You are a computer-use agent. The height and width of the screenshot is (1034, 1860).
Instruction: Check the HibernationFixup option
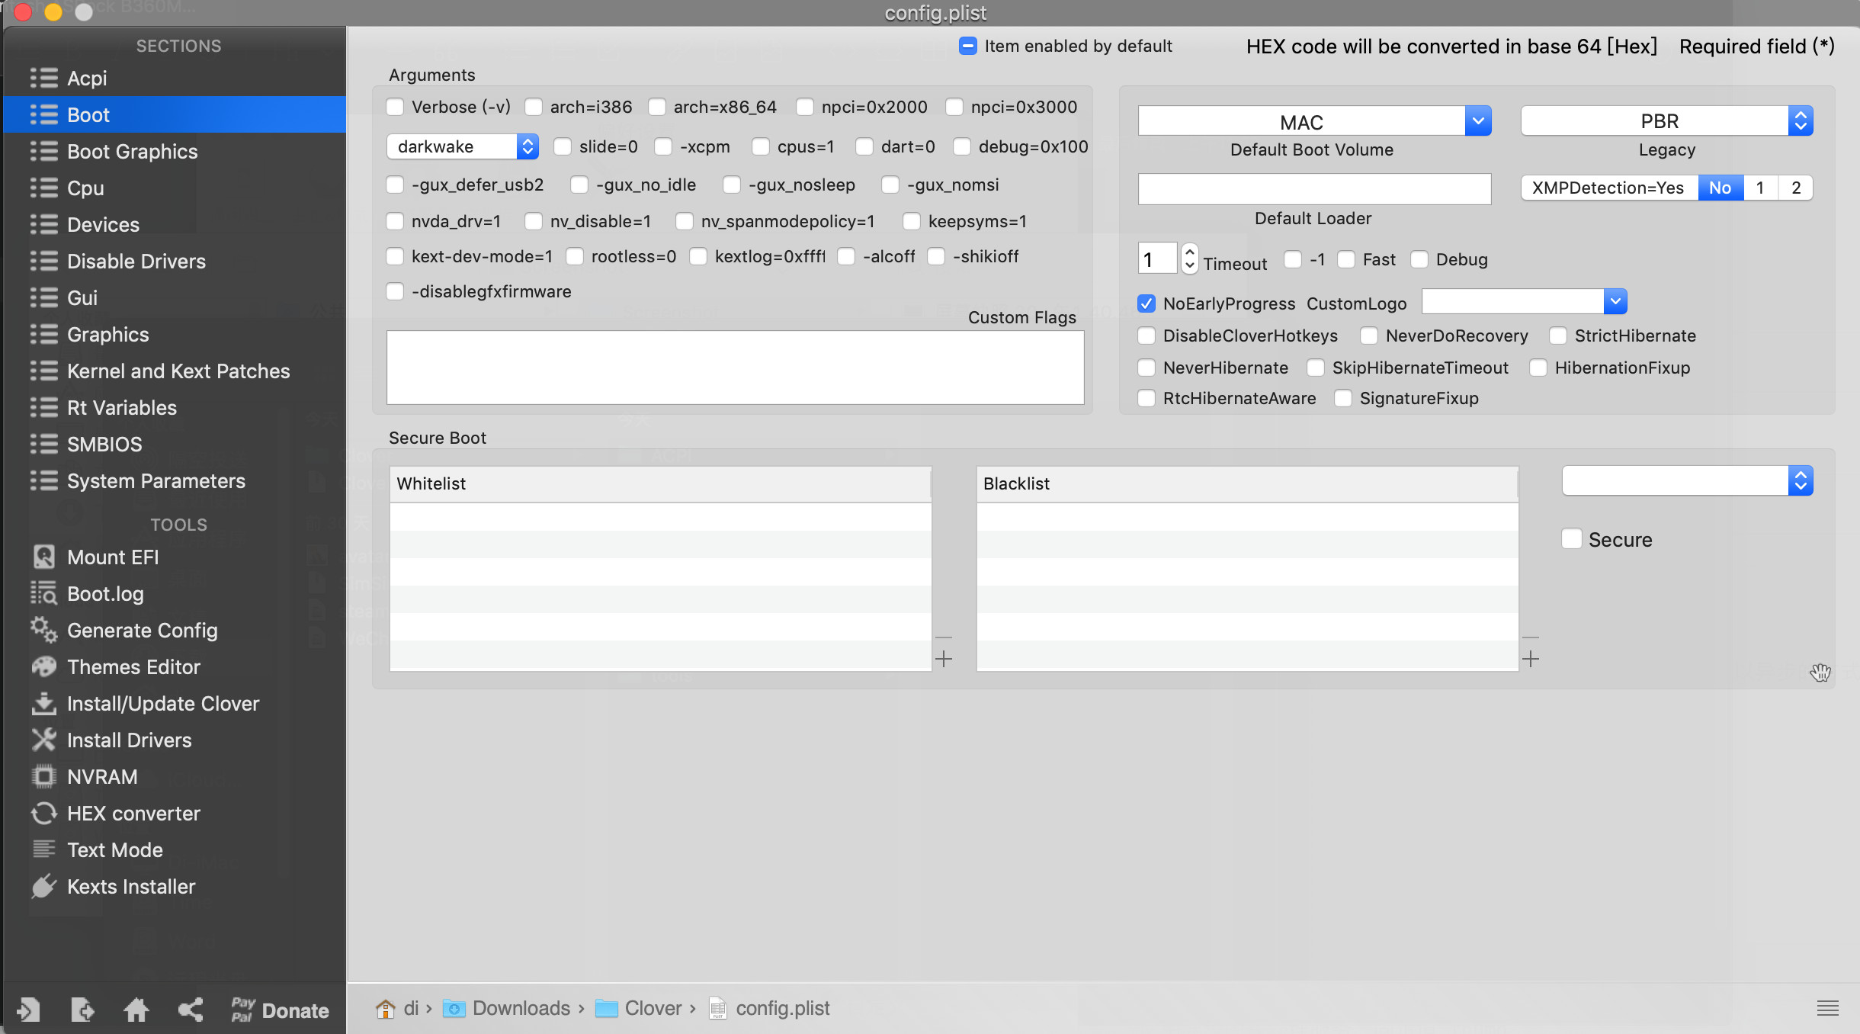[1538, 368]
